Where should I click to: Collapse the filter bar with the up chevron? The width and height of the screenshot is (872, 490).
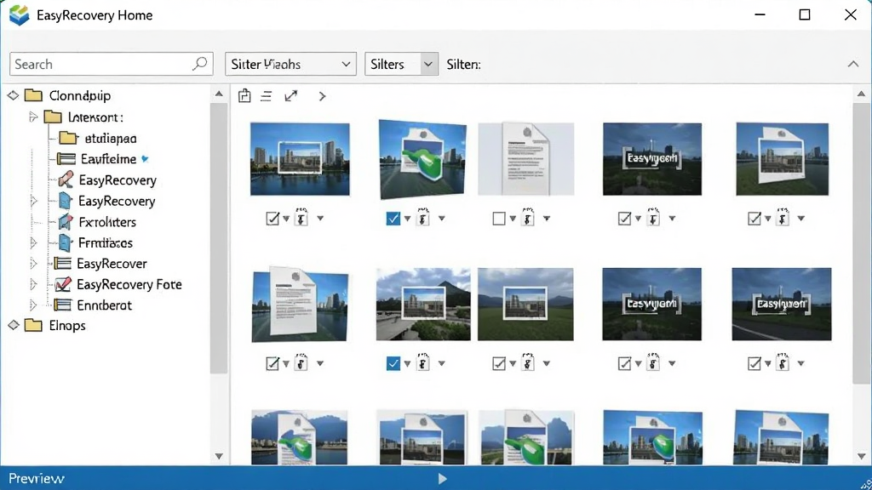[x=853, y=65]
